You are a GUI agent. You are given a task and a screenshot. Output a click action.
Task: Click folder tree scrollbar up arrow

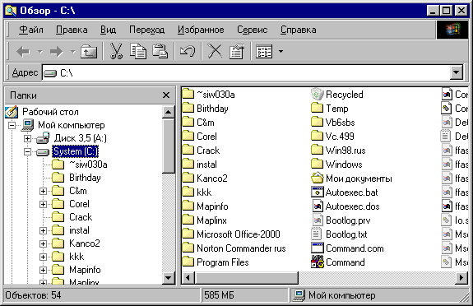168,112
